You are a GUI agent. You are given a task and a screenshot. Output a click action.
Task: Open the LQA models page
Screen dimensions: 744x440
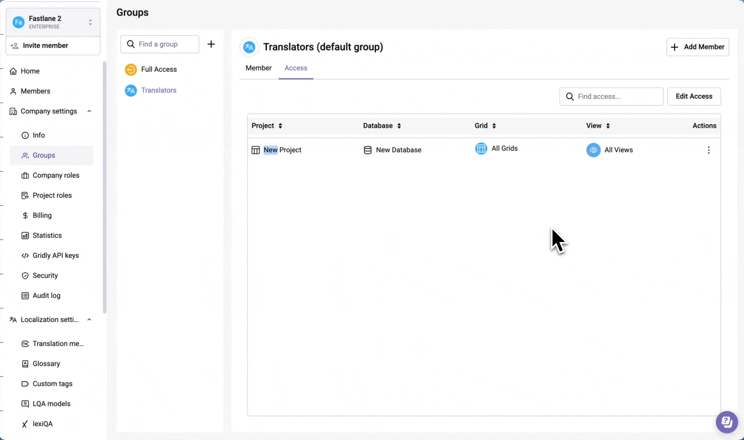(x=51, y=403)
